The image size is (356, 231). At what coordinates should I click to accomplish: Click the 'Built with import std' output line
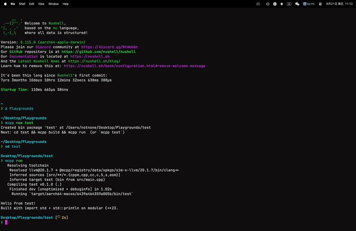59,208
